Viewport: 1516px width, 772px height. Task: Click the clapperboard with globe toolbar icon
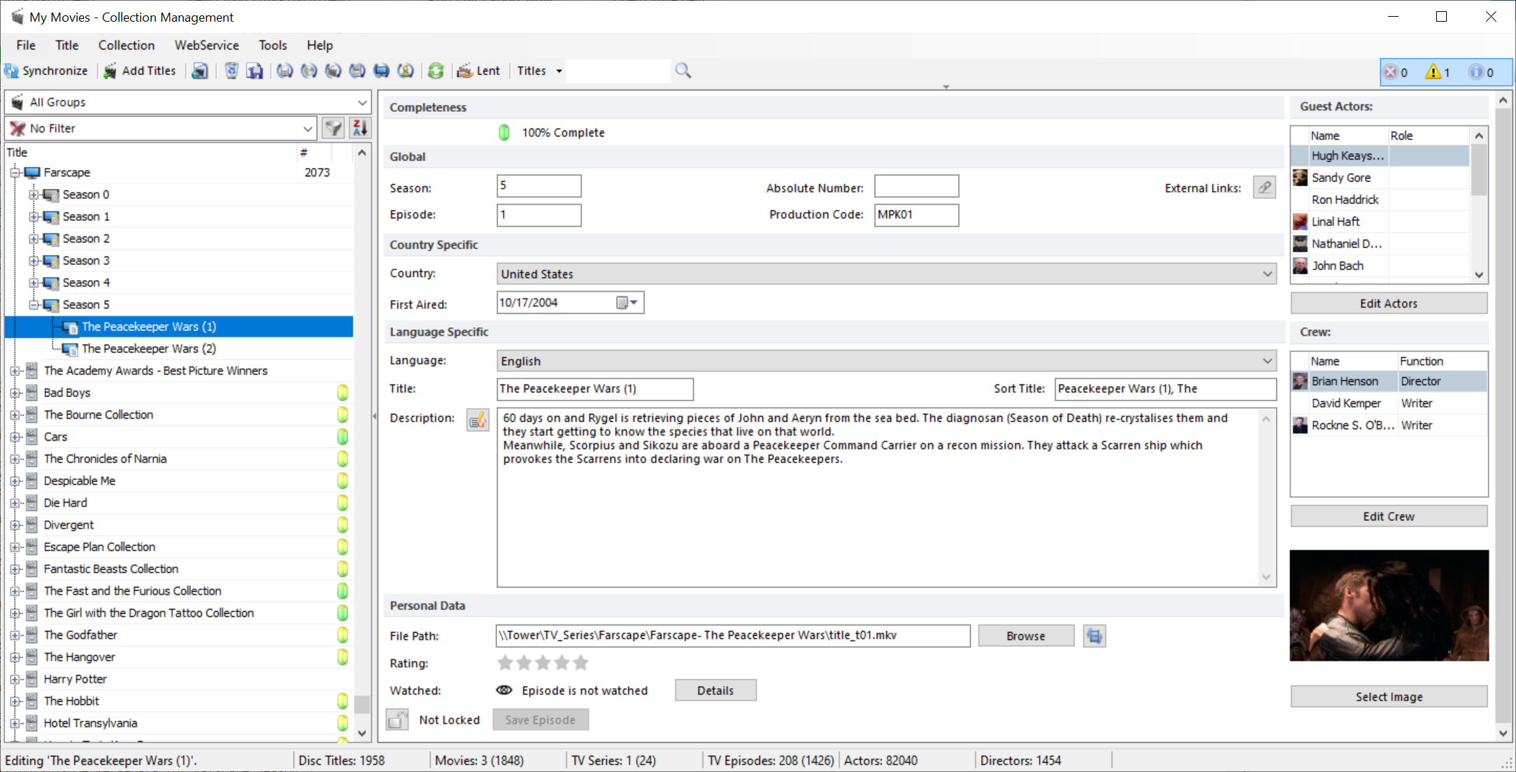point(200,71)
